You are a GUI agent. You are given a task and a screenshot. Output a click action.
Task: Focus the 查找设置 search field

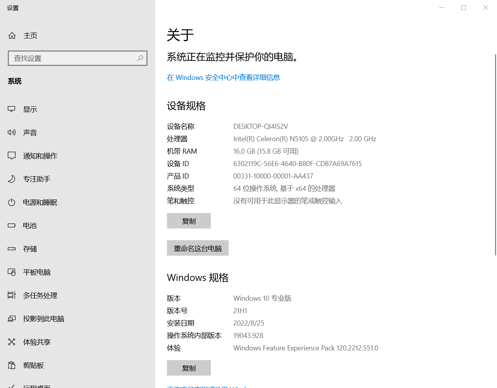coord(78,58)
